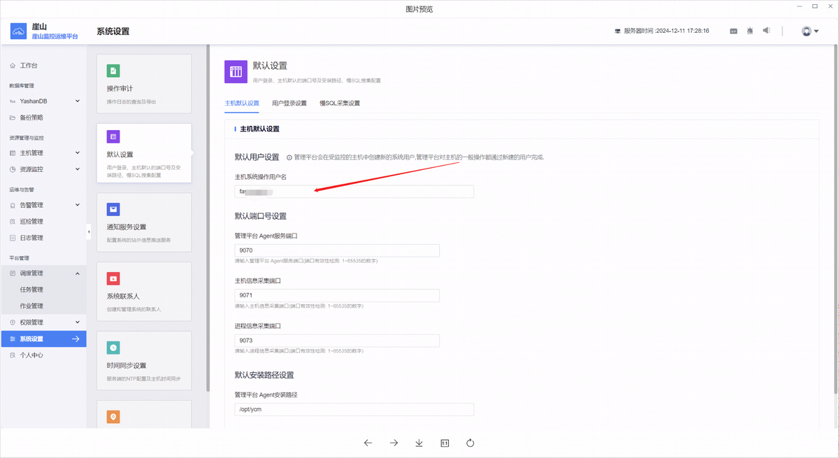Open the 操作审计 panel icon

[x=113, y=70]
